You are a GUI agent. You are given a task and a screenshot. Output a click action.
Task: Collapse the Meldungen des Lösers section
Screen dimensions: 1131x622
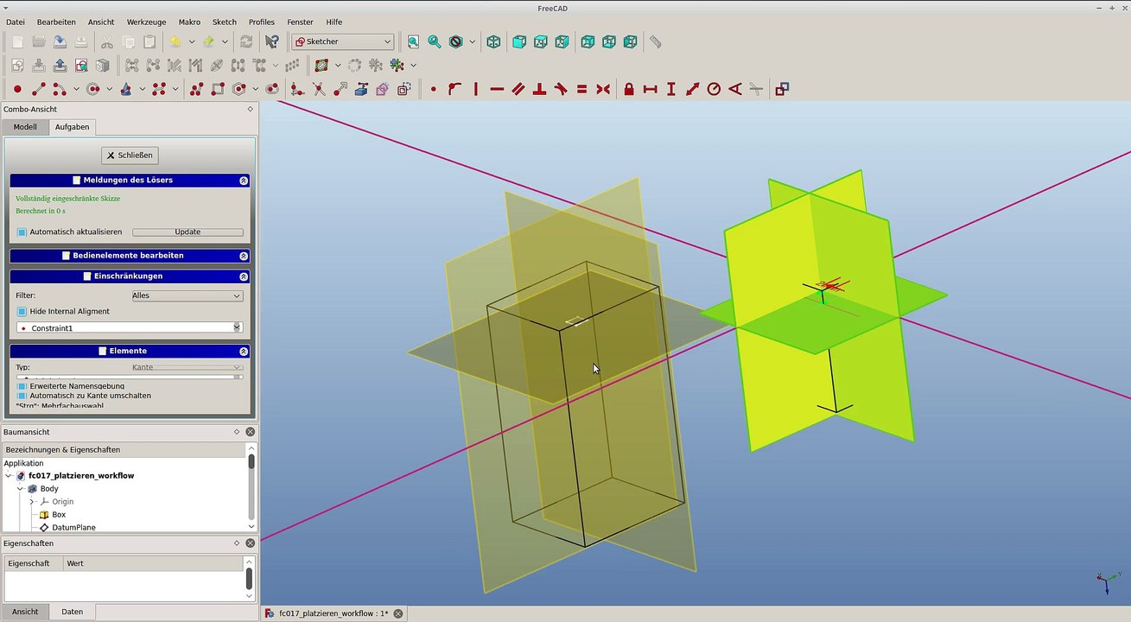click(244, 181)
